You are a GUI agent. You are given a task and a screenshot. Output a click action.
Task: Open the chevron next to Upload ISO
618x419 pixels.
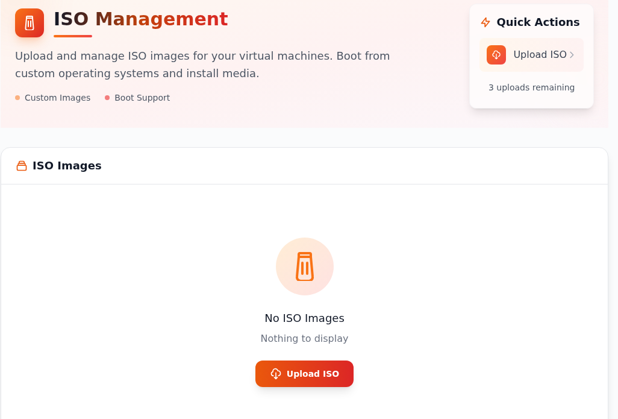tap(572, 55)
